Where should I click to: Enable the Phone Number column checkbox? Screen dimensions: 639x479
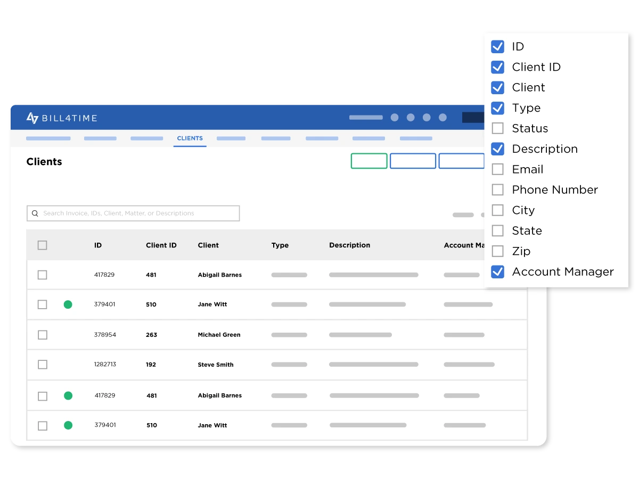tap(497, 189)
